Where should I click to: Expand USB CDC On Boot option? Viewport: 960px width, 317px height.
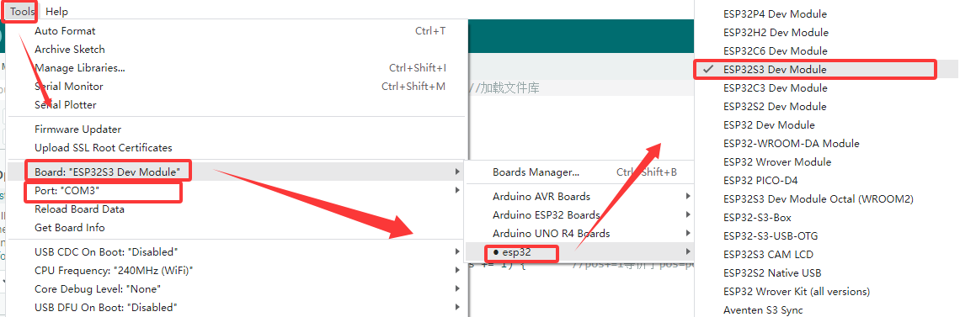pos(237,252)
